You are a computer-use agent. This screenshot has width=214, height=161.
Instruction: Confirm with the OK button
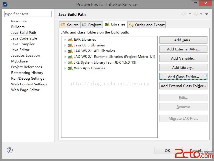167,150
